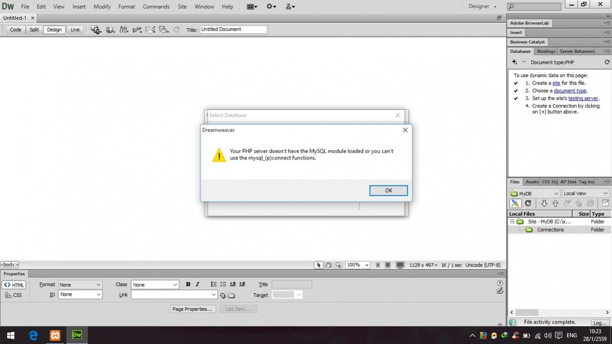This screenshot has width=612, height=344.
Task: Toggle Bold text formatting
Action: [188, 284]
